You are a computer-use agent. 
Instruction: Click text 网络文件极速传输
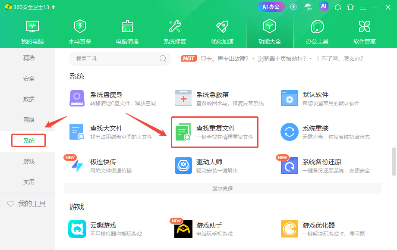[x=111, y=171]
